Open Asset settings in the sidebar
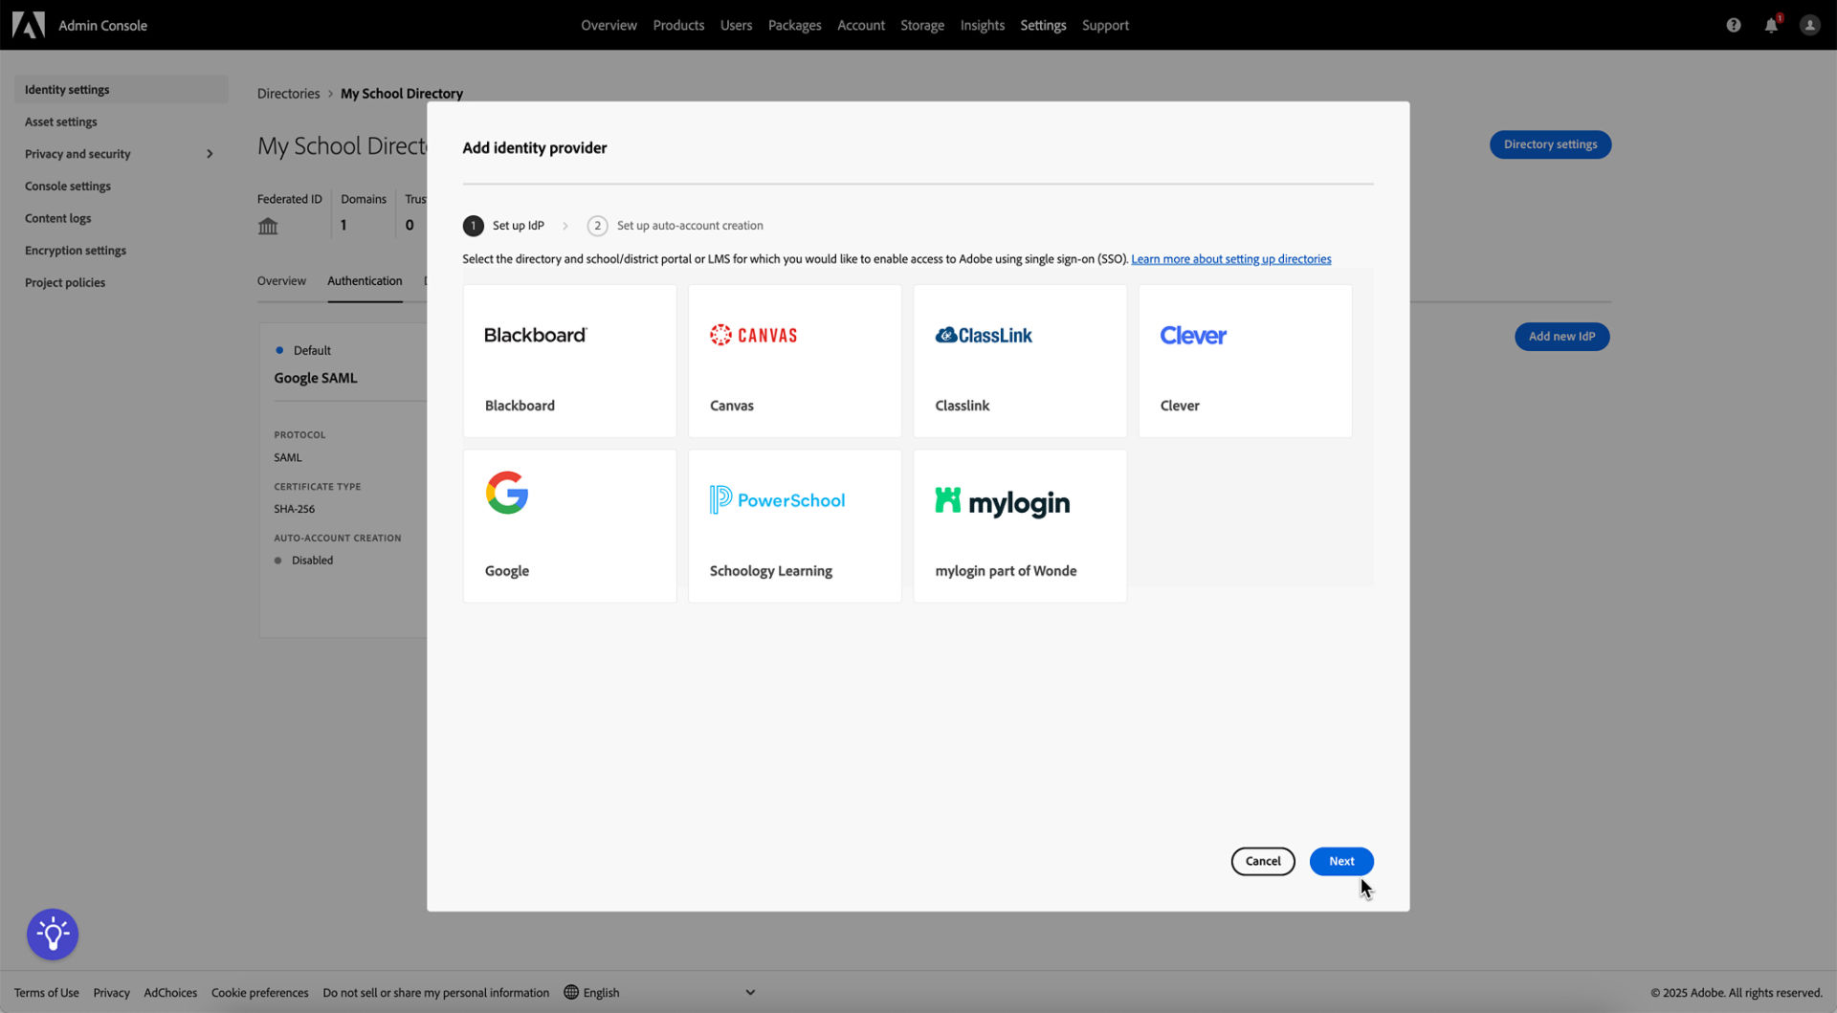Image resolution: width=1837 pixels, height=1013 pixels. tap(61, 122)
